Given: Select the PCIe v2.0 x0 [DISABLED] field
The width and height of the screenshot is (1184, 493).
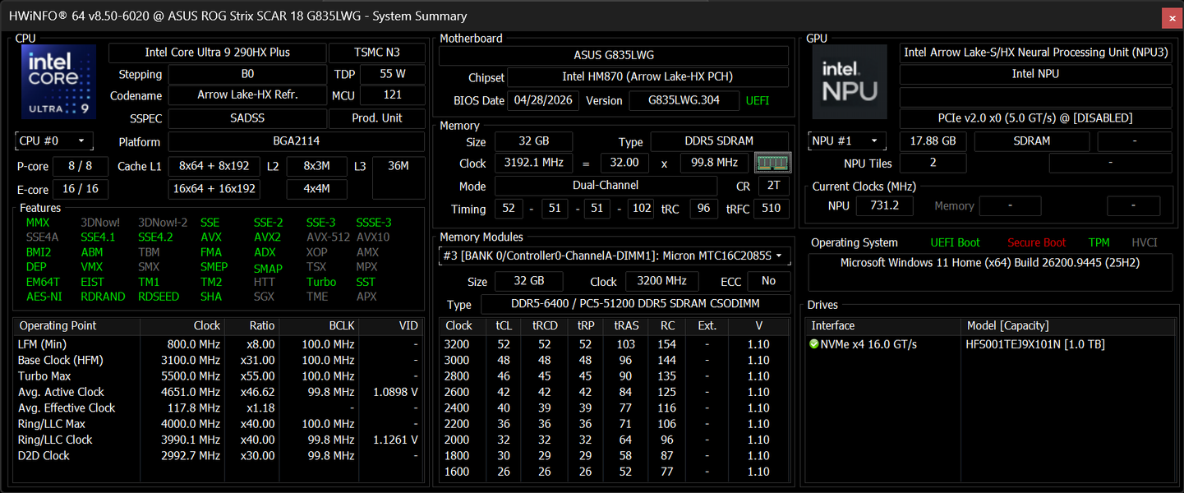Looking at the screenshot, I should pyautogui.click(x=1036, y=118).
